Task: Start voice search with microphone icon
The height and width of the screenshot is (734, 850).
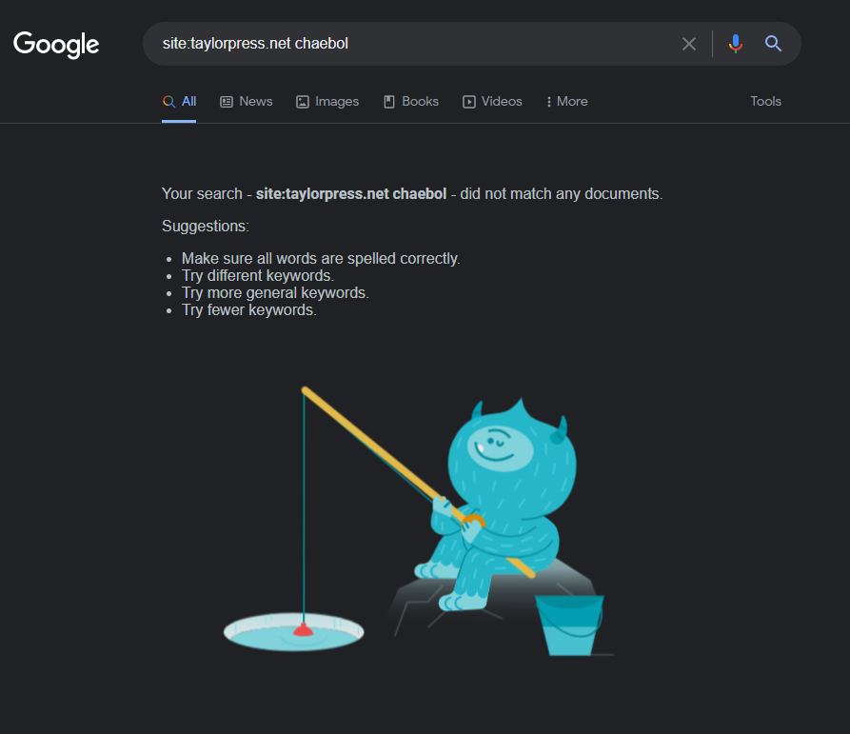Action: coord(735,44)
